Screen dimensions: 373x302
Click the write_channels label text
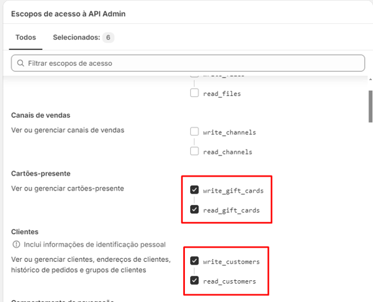(x=229, y=133)
